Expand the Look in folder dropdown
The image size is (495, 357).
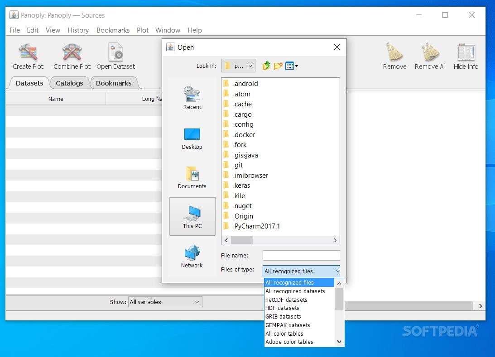238,66
